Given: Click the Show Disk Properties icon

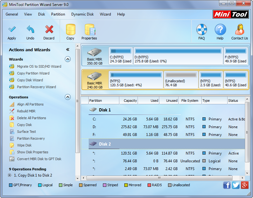Looking at the screenshot, I should (12, 152).
